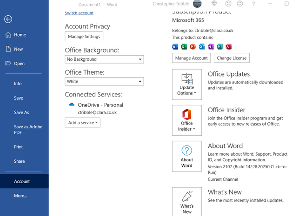Click the OneNote app icon
Screen dimensions: 299x216
(211, 47)
